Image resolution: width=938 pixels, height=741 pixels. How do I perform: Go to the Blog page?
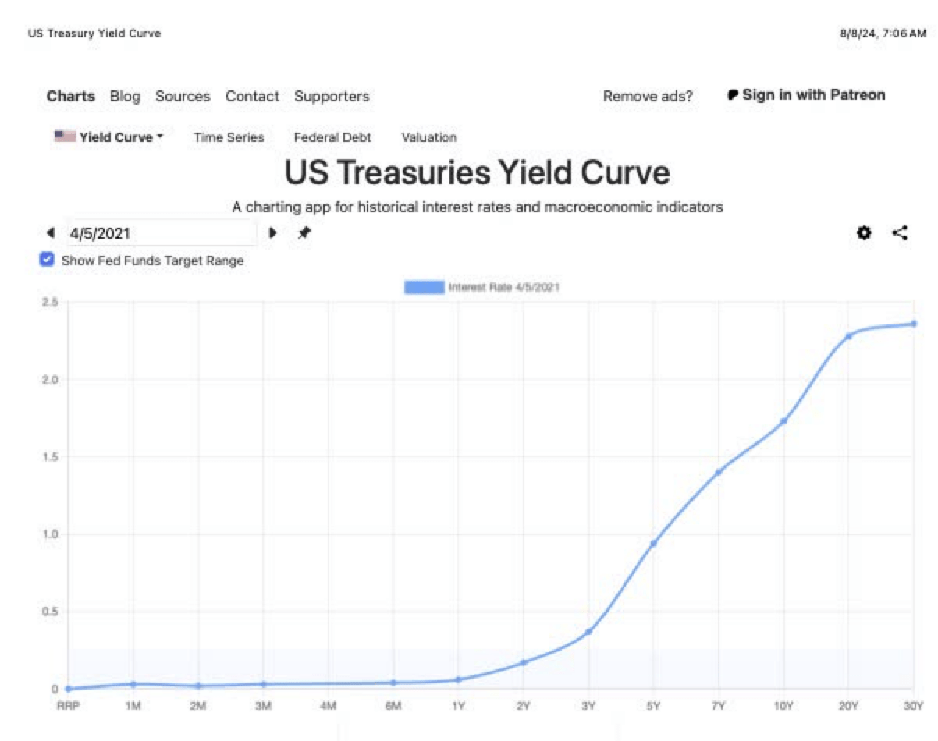[x=125, y=97]
